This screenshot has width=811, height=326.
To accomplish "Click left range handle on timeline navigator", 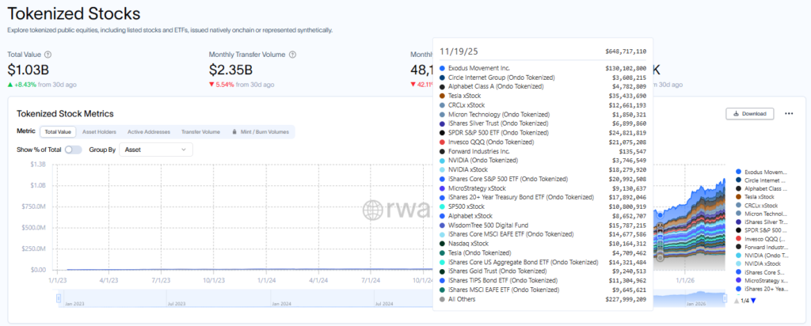I will click(x=59, y=298).
